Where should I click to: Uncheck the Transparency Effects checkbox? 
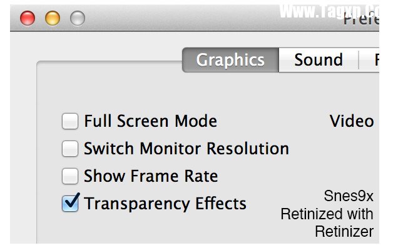(70, 203)
